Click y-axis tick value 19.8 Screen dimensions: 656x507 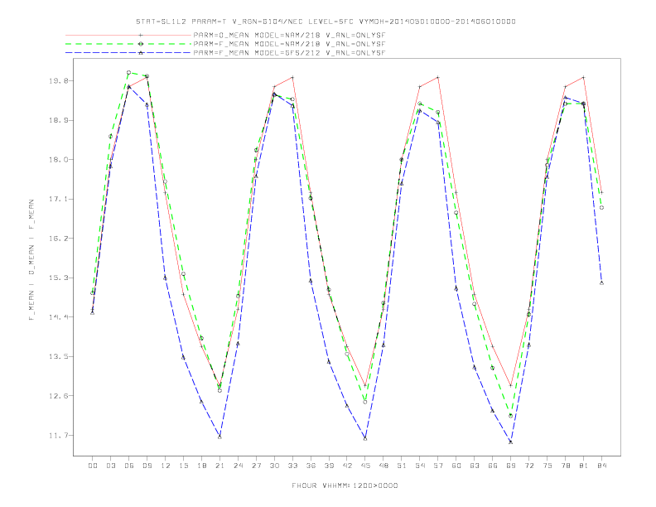coord(57,80)
